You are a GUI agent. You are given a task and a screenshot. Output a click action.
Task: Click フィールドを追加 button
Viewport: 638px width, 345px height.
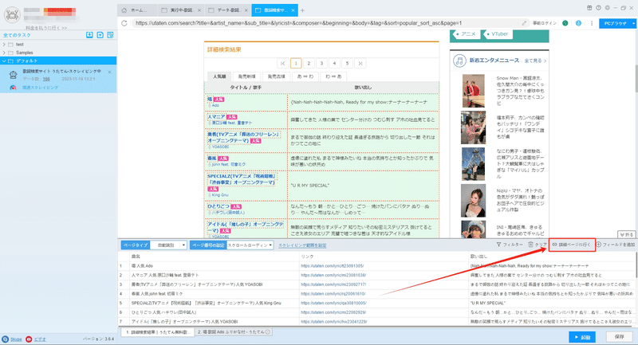click(x=616, y=245)
